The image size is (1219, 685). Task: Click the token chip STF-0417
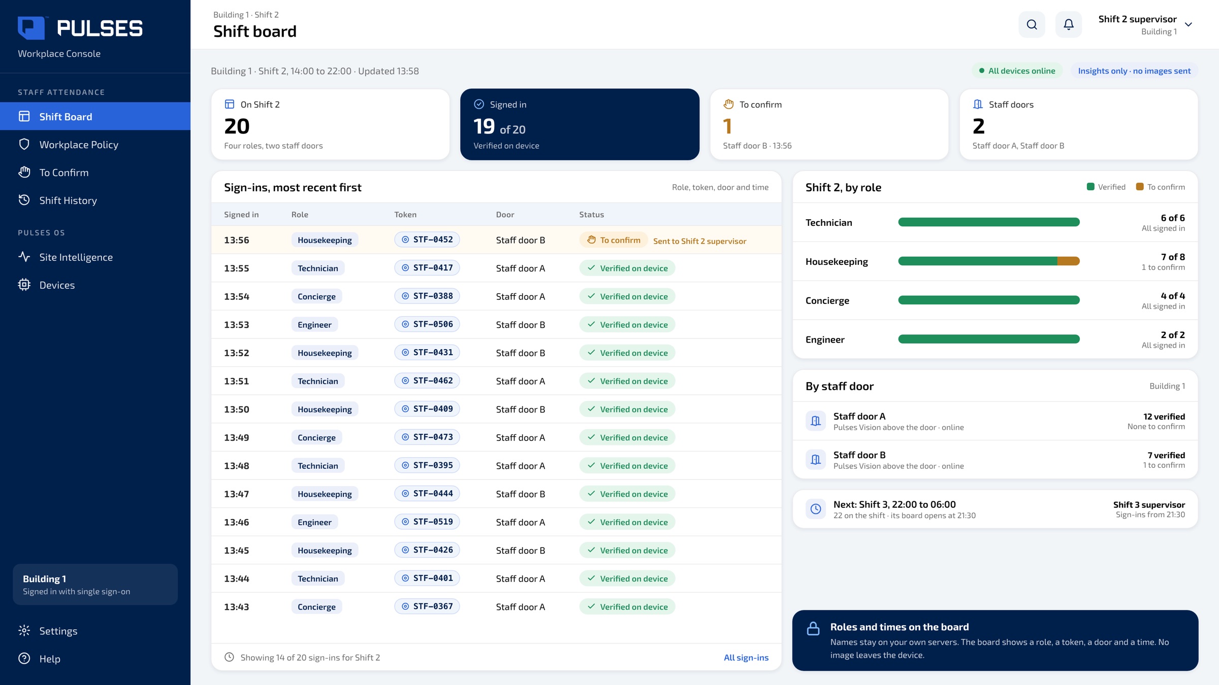pos(427,268)
